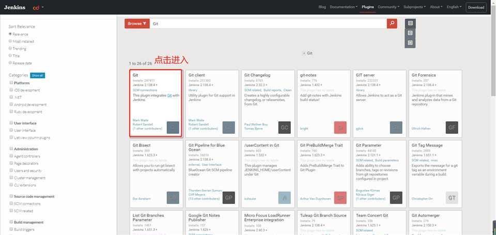Screen dimensions: 496x235
Task: Click git-notes plugin red icon
Action: [340, 128]
